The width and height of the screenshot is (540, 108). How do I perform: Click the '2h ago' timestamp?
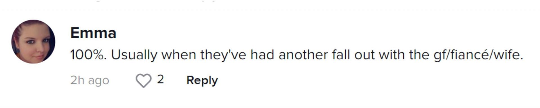(90, 80)
